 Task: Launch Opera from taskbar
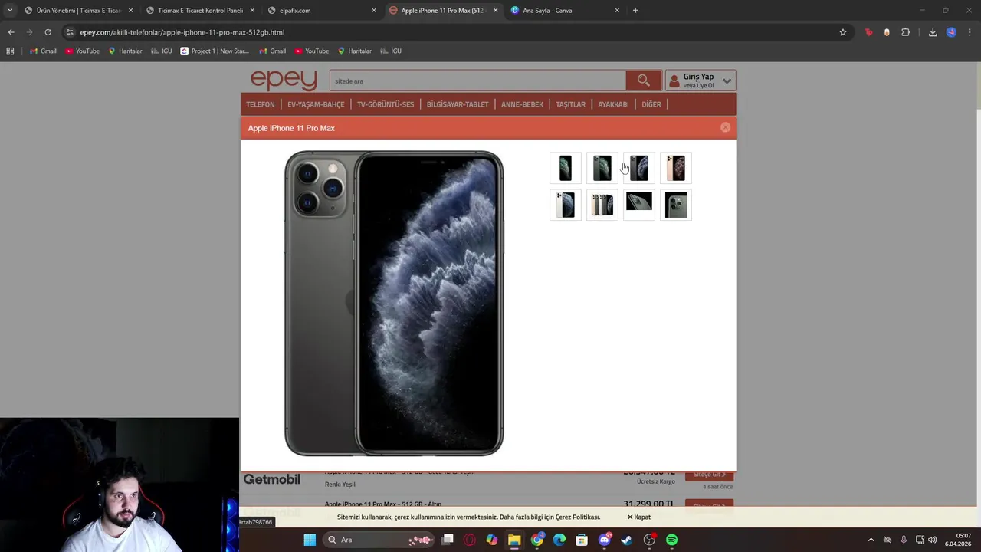tap(470, 540)
